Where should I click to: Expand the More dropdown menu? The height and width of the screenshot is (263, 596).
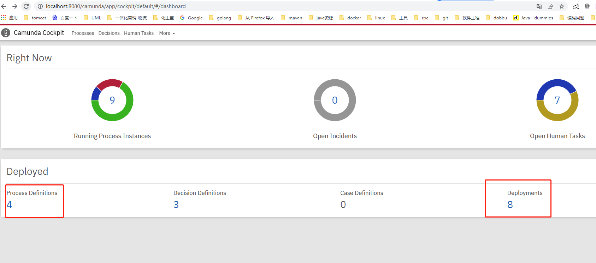click(x=167, y=33)
